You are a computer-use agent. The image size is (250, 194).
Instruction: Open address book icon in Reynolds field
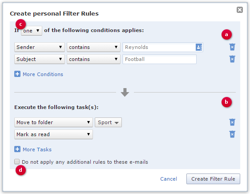[x=199, y=47]
